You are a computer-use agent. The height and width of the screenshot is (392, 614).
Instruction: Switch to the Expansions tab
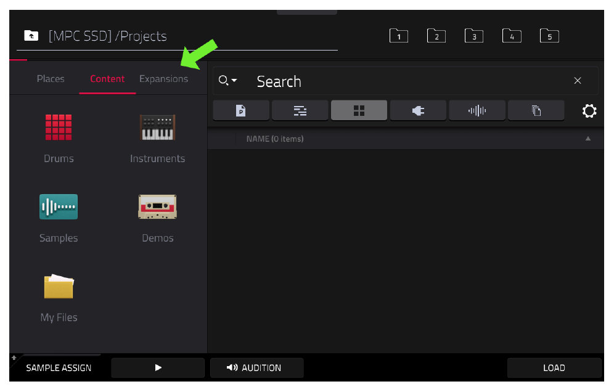tap(164, 79)
